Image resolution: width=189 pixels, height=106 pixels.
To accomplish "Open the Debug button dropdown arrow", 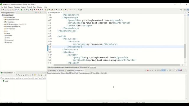I will coord(26,10).
